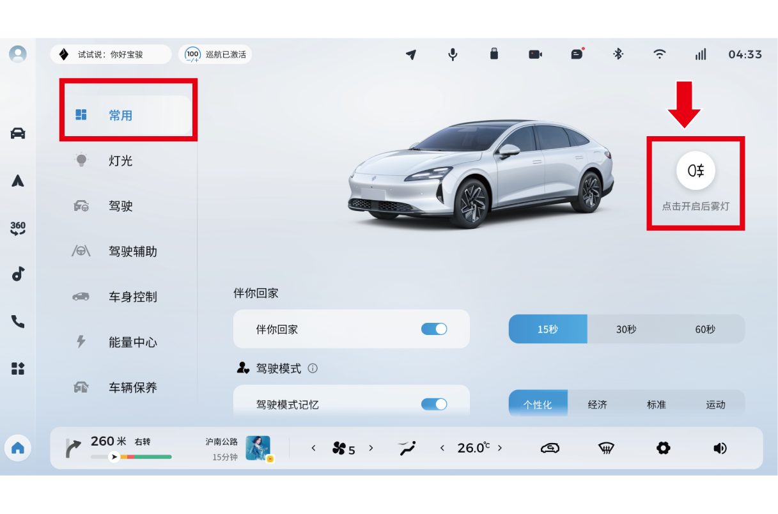Image resolution: width=778 pixels, height=514 pixels.
Task: Decrease fan speed with left chevron
Action: [313, 448]
